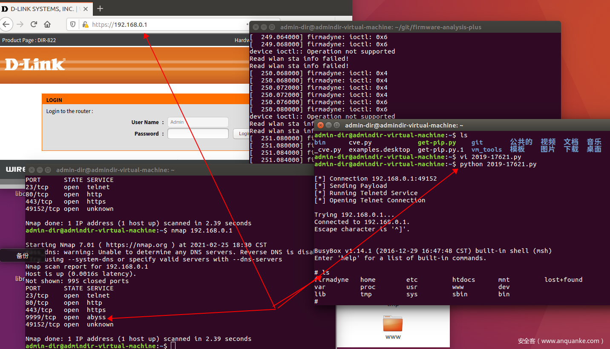This screenshot has width=610, height=349.
Task: Click the D-Link logo in the banner
Action: pos(35,64)
